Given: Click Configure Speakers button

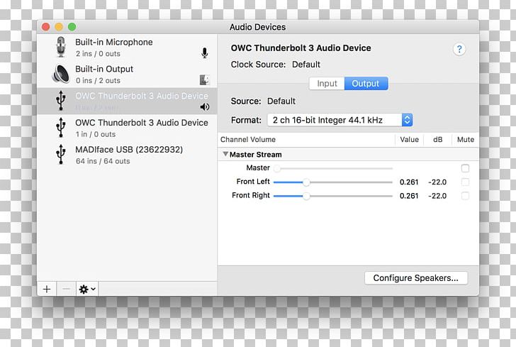Looking at the screenshot, I should 415,277.
